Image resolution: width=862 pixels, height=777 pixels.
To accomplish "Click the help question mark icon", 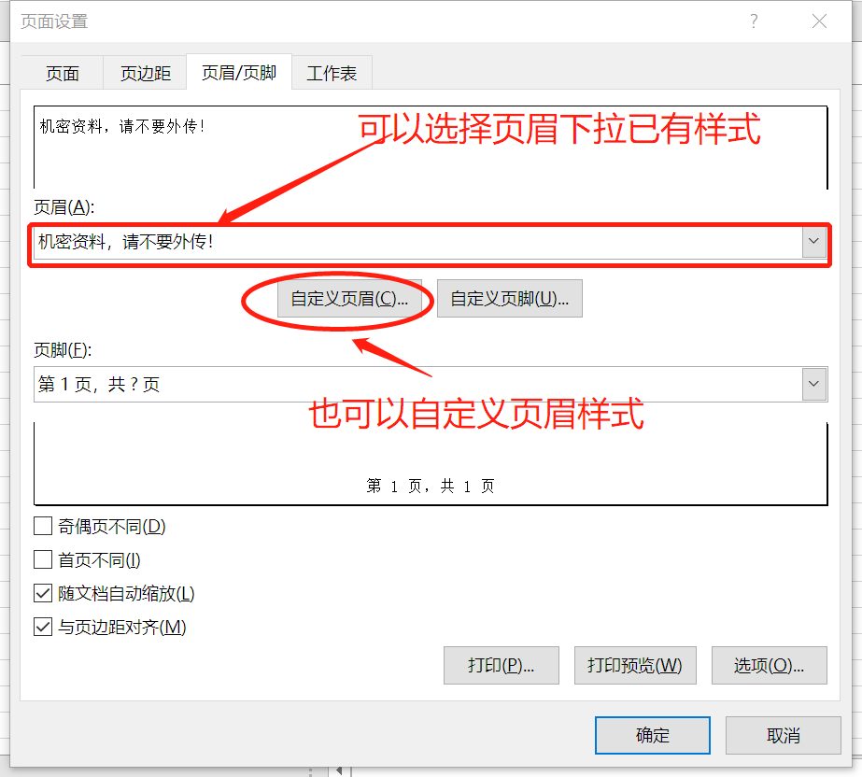I will point(754,21).
